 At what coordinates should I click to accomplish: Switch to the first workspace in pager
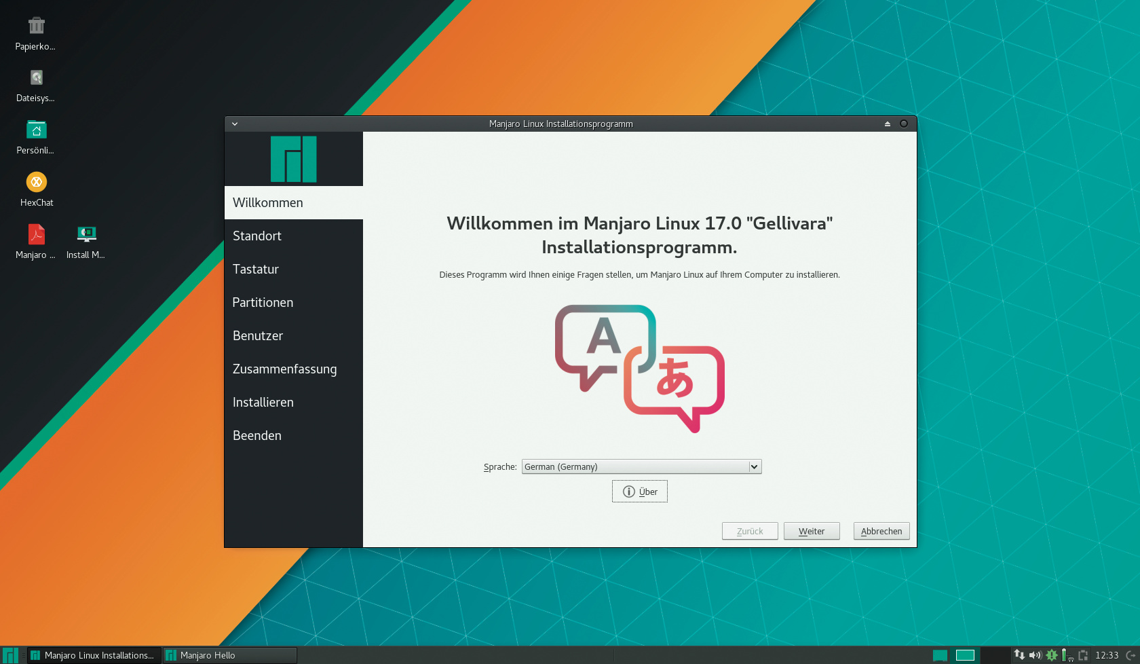(x=940, y=655)
